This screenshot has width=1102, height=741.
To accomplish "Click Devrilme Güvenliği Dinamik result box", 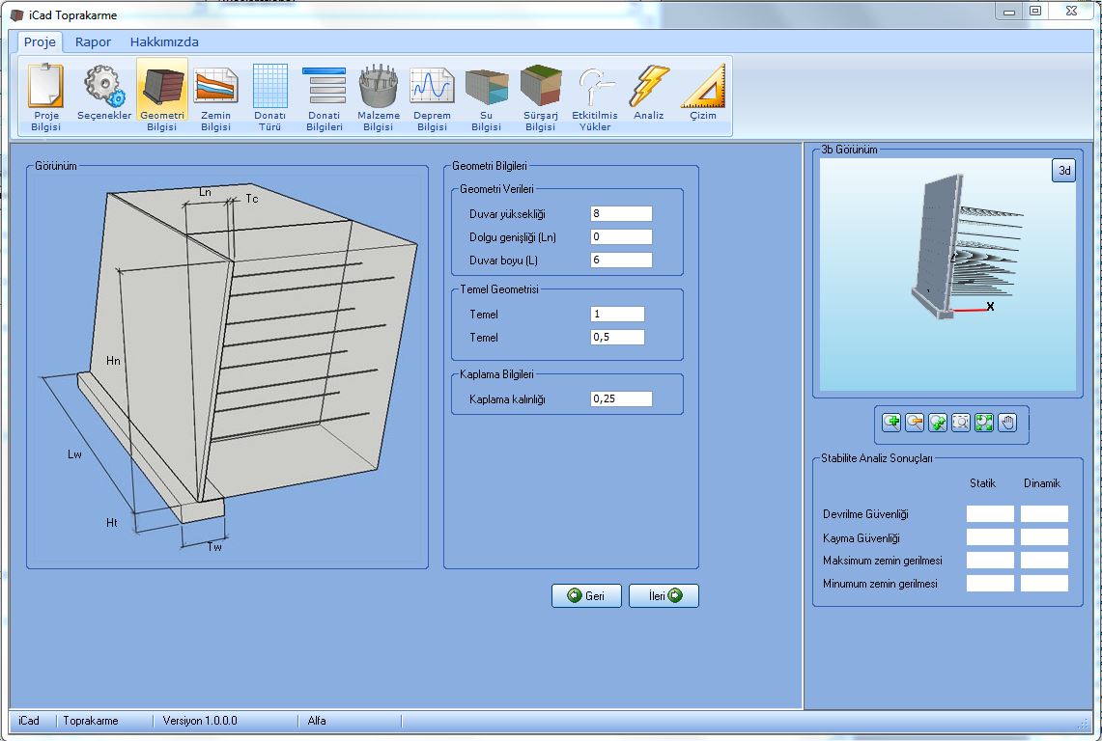I will pos(1044,513).
